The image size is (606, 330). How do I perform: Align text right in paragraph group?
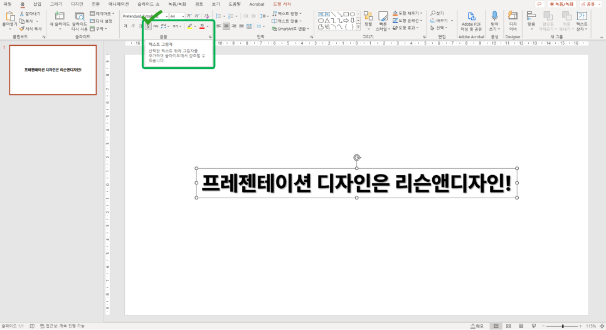coord(234,26)
